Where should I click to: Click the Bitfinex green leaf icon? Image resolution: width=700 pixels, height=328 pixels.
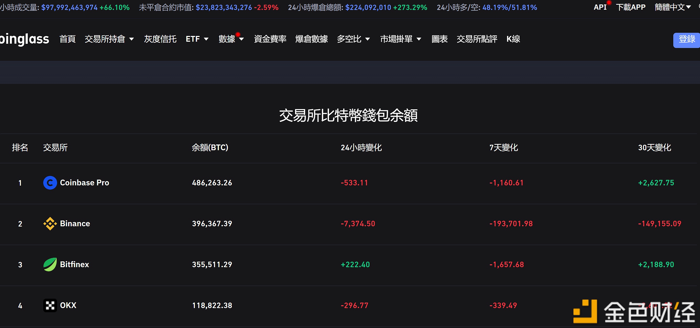tap(50, 265)
